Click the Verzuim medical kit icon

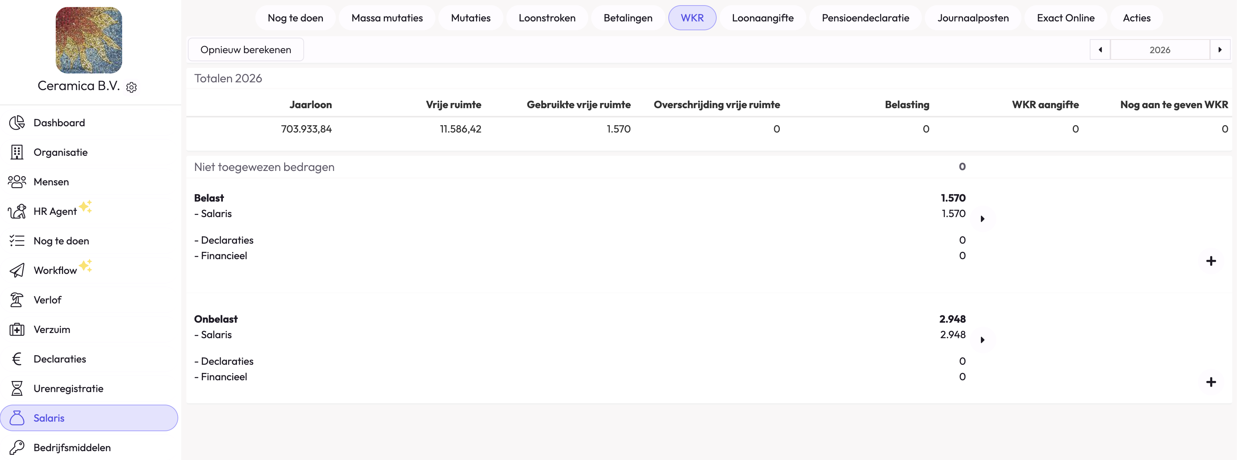pos(17,329)
